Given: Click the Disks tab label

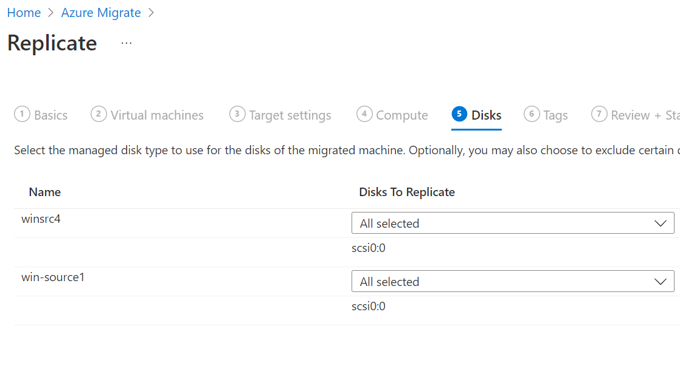Looking at the screenshot, I should click(487, 115).
